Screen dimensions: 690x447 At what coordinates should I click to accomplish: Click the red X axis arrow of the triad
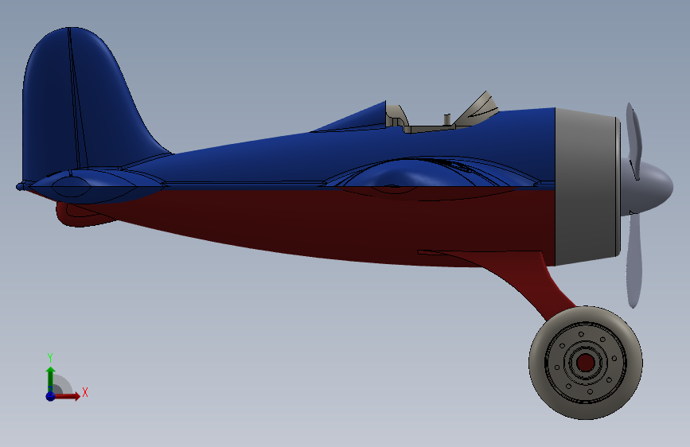(x=68, y=396)
